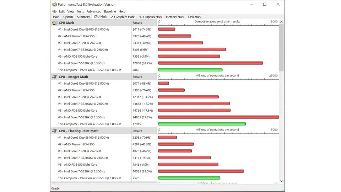Switch to the Disk Mark tab
The width and height of the screenshot is (341, 192).
point(195,17)
